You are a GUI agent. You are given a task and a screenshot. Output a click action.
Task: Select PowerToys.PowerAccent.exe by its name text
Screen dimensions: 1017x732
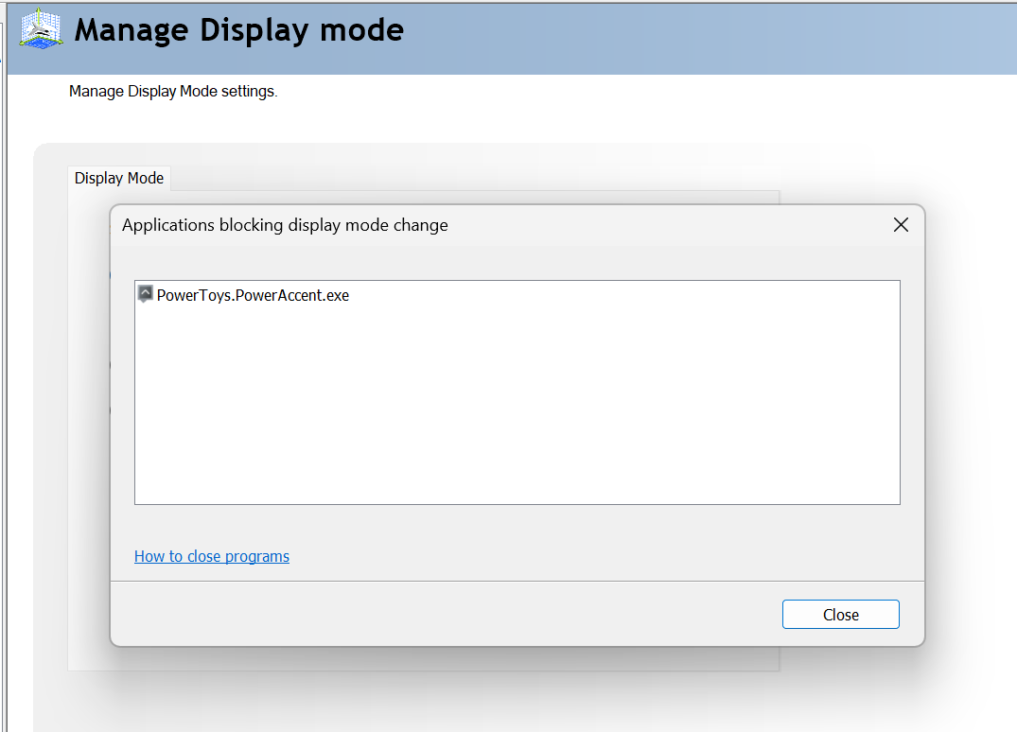254,295
